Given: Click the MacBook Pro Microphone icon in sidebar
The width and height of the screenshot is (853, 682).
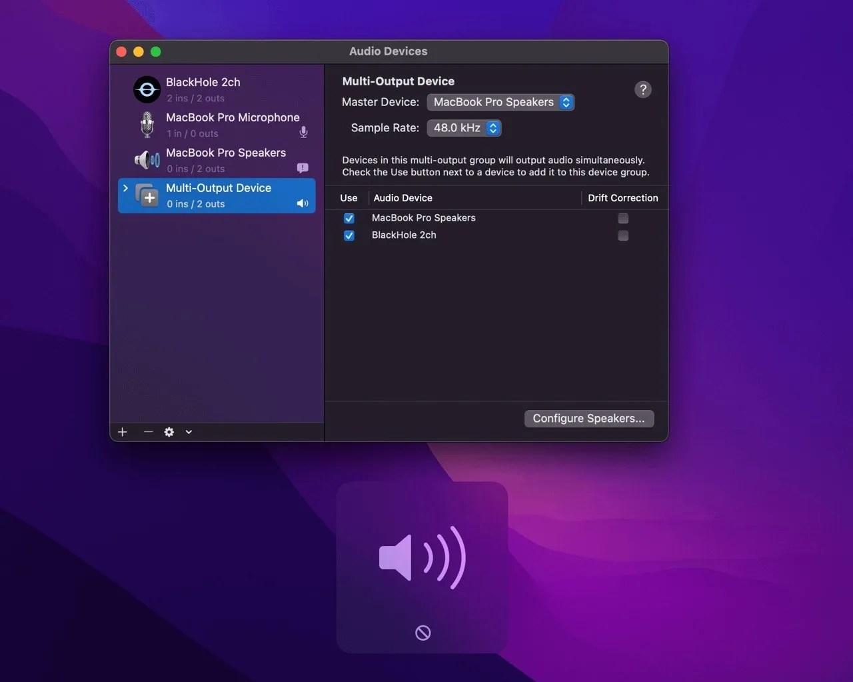Looking at the screenshot, I should (x=147, y=124).
